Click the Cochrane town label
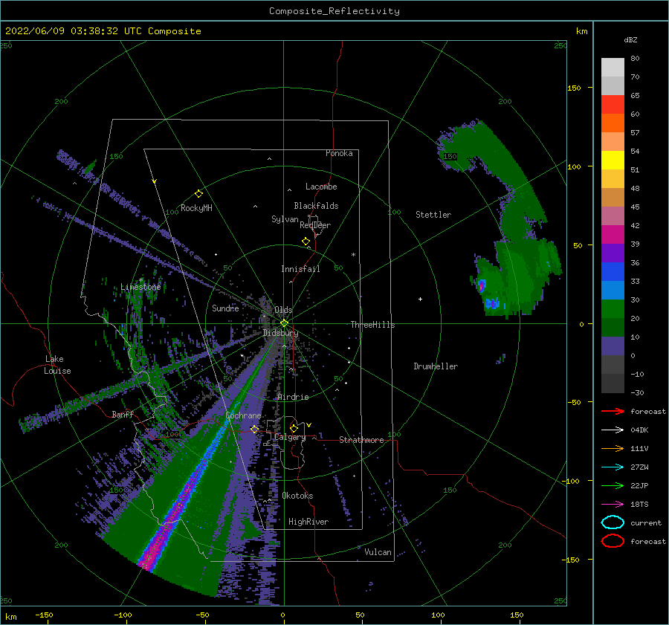669x625 pixels. (x=243, y=415)
